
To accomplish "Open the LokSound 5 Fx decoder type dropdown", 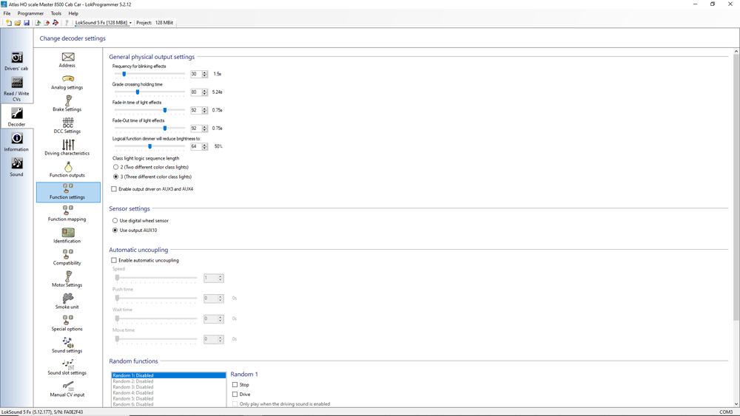I will pos(104,23).
